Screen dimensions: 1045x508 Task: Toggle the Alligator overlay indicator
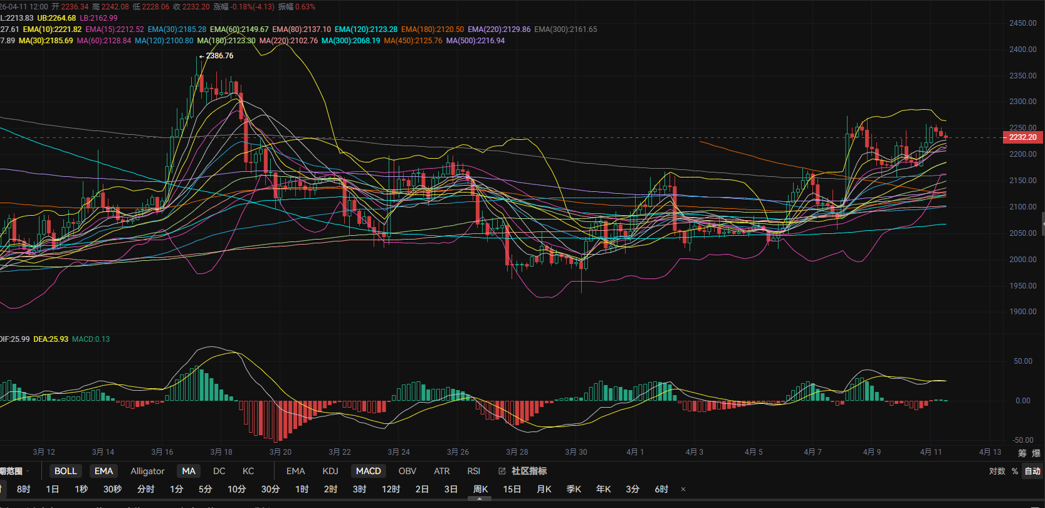[x=147, y=471]
